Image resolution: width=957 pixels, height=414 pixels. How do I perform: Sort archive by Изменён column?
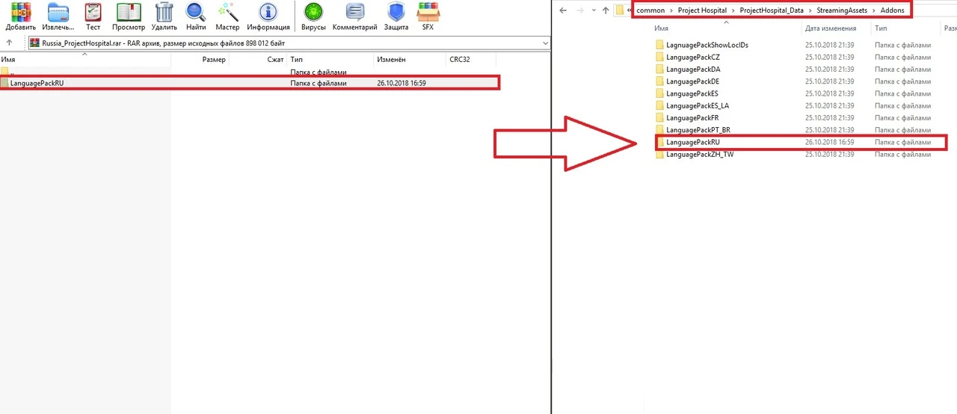pos(410,59)
